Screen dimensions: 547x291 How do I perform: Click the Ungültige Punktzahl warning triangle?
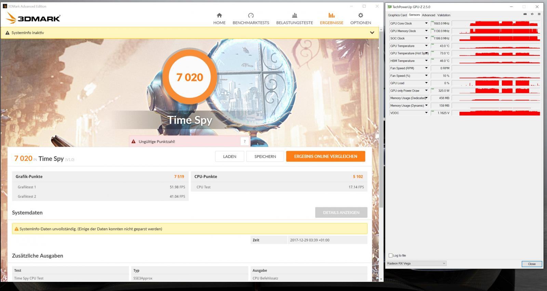coord(134,141)
